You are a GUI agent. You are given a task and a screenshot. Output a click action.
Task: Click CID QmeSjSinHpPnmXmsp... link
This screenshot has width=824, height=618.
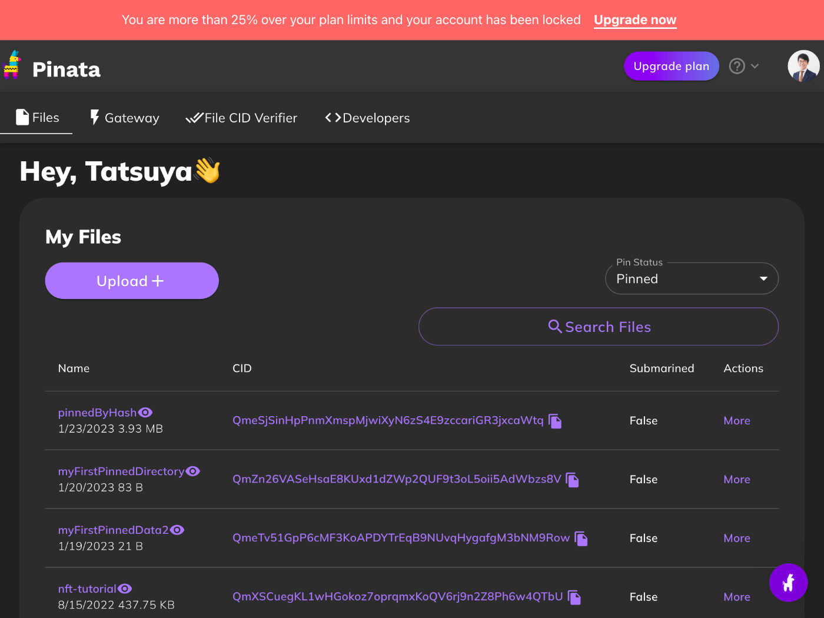(x=388, y=420)
